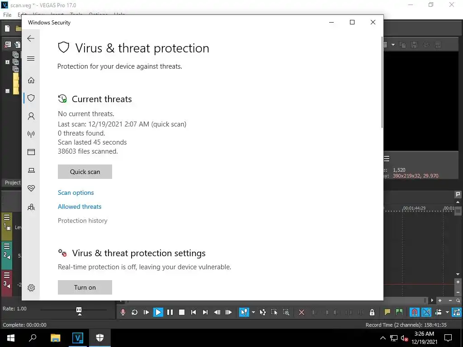Open the notification center on taskbar
This screenshot has height=347, width=463.
pos(448,338)
